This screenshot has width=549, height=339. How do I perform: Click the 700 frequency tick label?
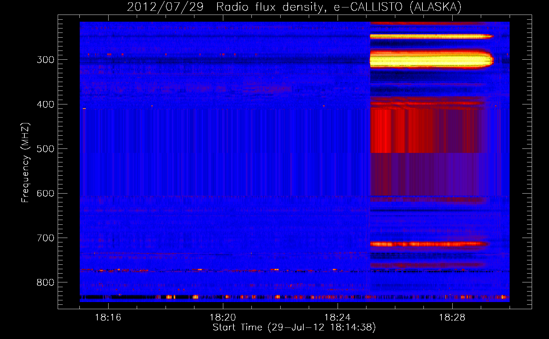(x=45, y=238)
